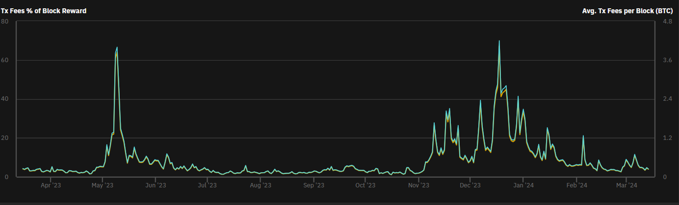This screenshot has height=205, width=679.
Task: Click the right axis value 4.8
Action: (667, 22)
